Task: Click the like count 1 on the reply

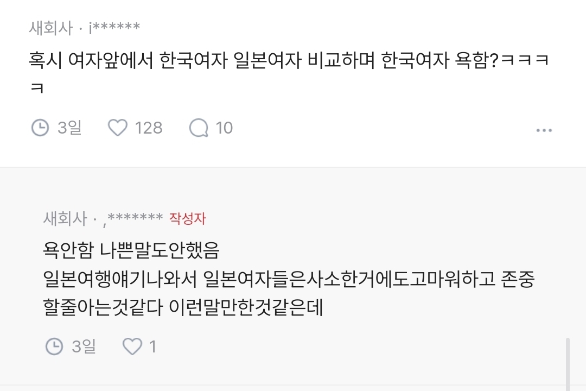Action: [152, 346]
